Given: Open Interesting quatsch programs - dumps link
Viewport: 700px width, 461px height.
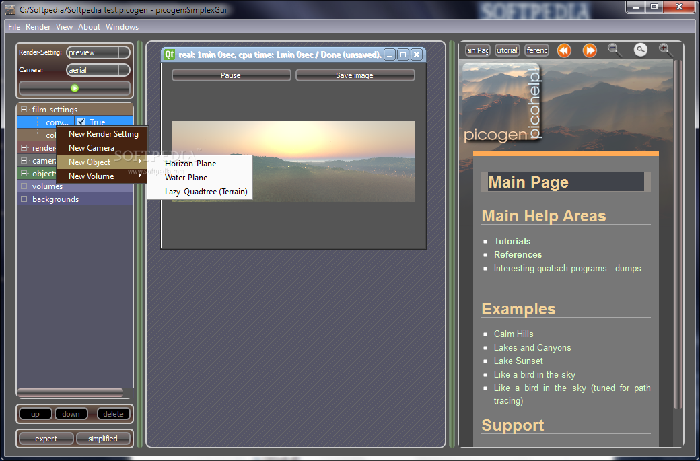Looking at the screenshot, I should [567, 269].
